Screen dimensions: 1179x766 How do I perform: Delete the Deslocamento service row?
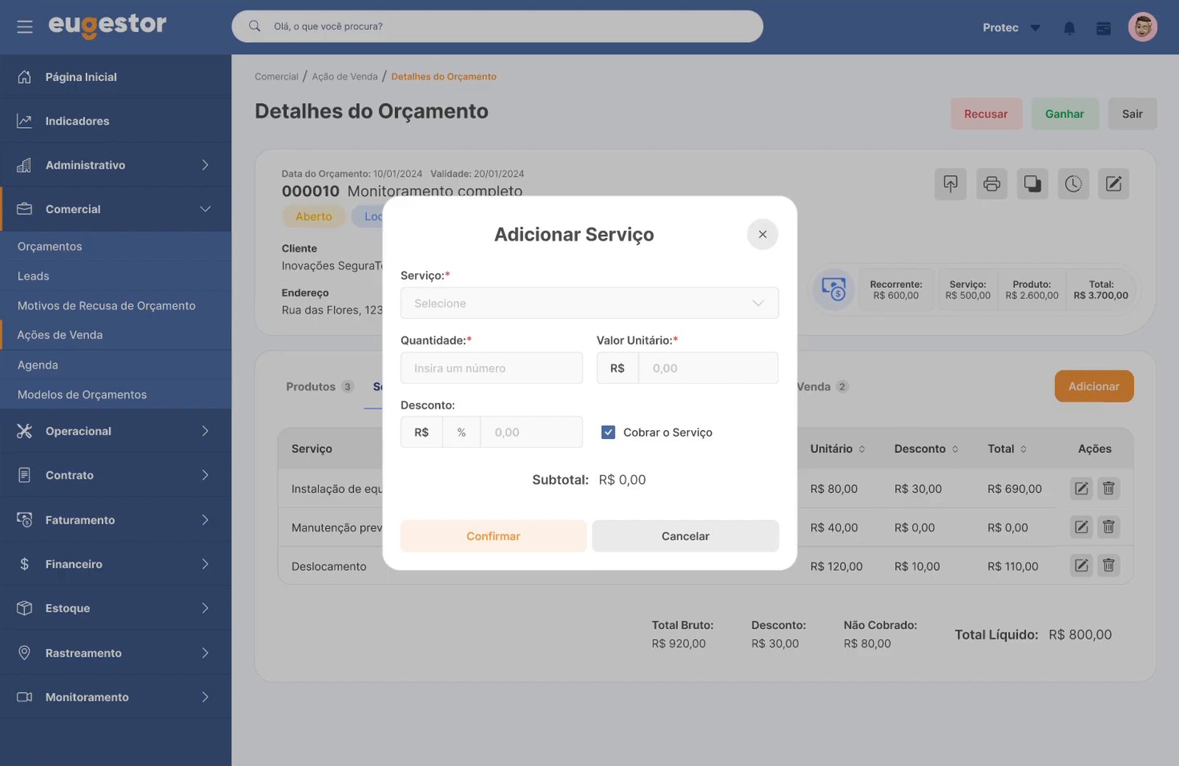coord(1108,566)
